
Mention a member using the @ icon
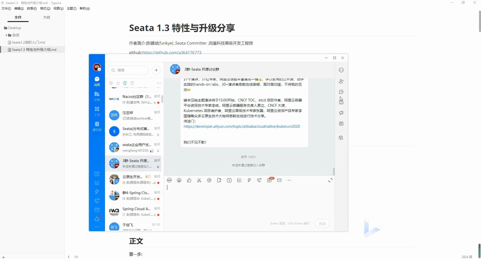(209, 180)
